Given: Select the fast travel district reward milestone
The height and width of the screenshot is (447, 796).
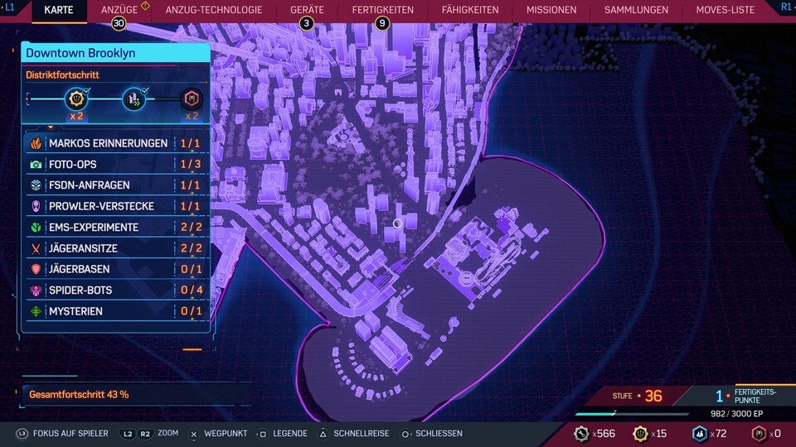Looking at the screenshot, I should point(134,99).
